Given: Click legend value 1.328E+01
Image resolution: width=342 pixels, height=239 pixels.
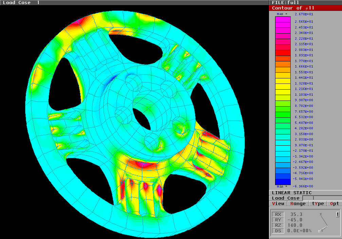Looking at the screenshot, I should [x=304, y=83].
